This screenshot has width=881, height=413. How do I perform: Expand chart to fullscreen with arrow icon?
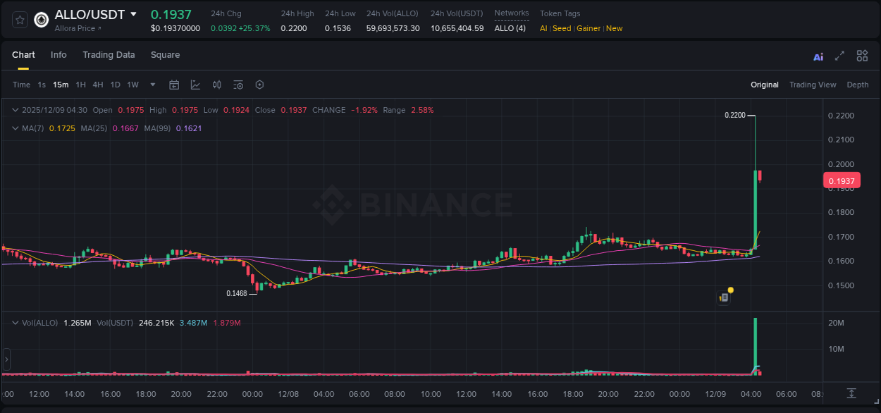coord(840,55)
